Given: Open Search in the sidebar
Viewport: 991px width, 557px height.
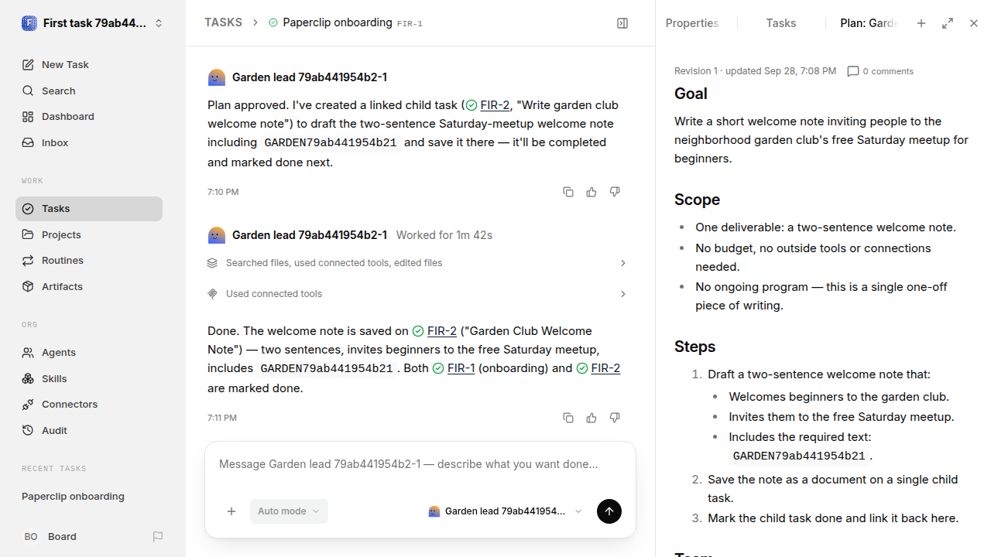Looking at the screenshot, I should coord(89,91).
